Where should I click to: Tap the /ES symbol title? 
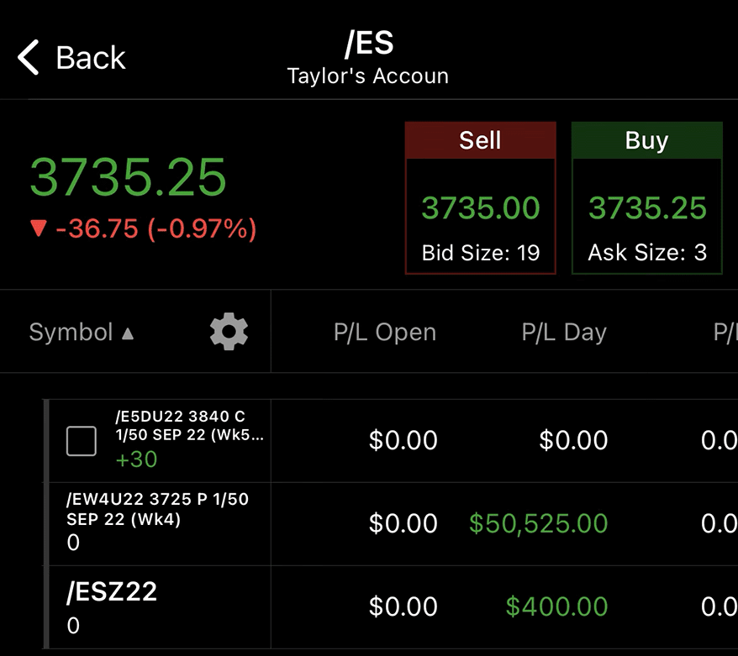pyautogui.click(x=368, y=43)
